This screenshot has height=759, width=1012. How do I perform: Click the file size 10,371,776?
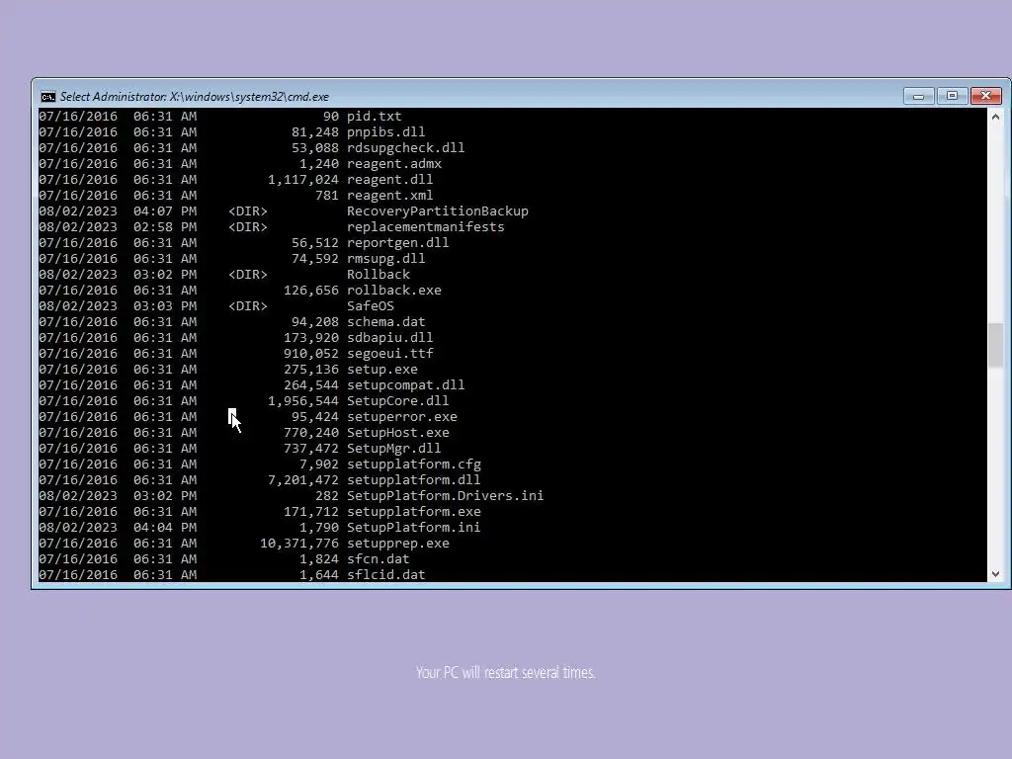click(x=299, y=543)
